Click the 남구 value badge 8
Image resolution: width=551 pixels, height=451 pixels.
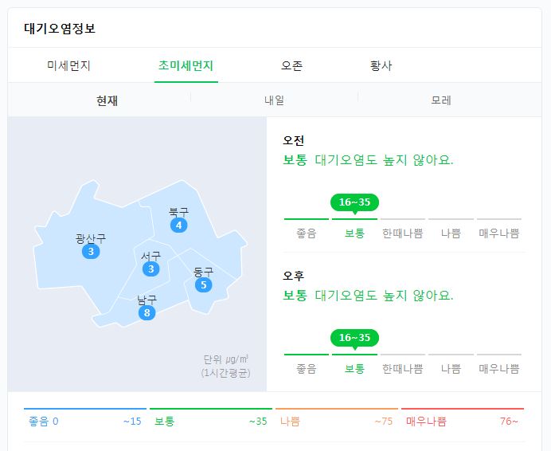coord(147,312)
